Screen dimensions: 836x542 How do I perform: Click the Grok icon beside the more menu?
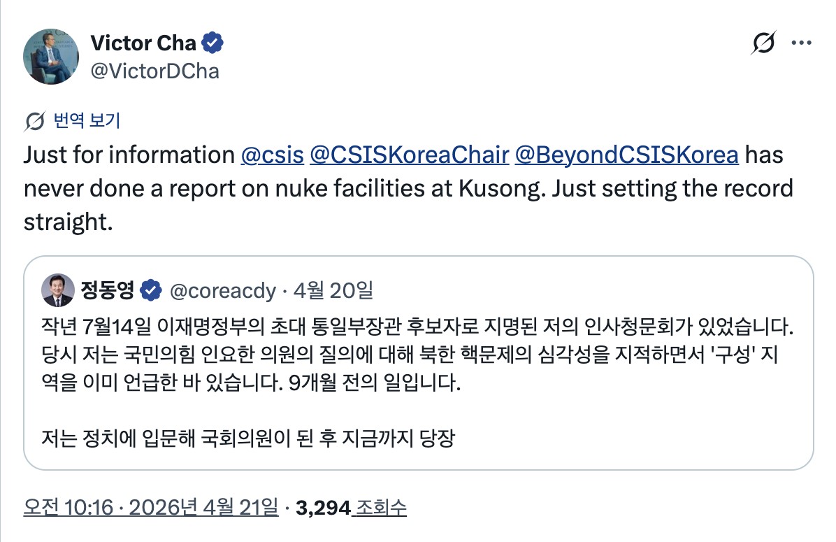763,43
